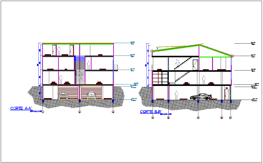Select the upper floor door in Corte B-B'
Screen dimensions: 263x163
coord(195,65)
